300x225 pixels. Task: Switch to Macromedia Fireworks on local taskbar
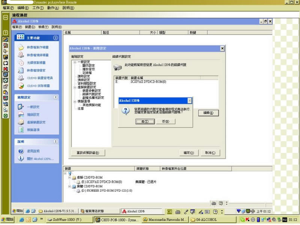pos(165,220)
